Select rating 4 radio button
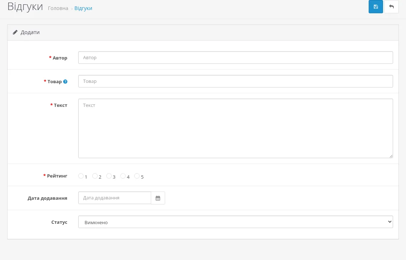This screenshot has height=260, width=406. tap(123, 176)
